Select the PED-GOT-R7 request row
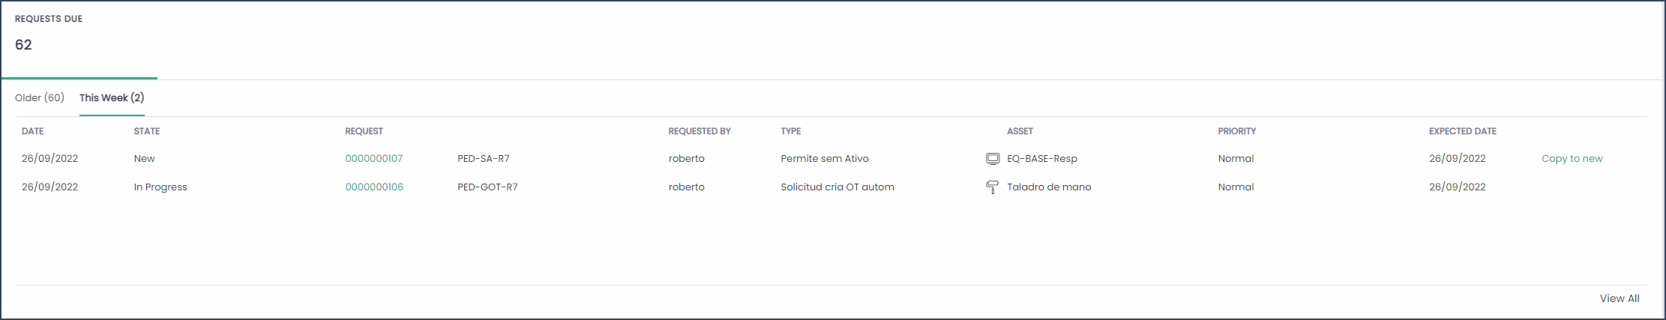 pyautogui.click(x=831, y=187)
